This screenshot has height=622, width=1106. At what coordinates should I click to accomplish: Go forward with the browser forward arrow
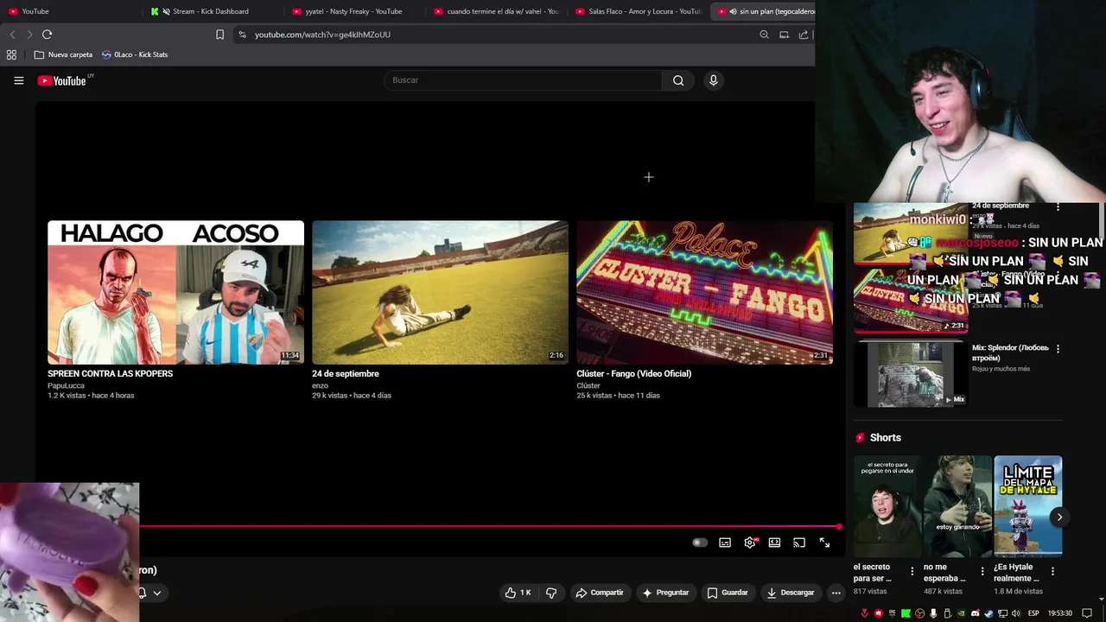click(29, 35)
